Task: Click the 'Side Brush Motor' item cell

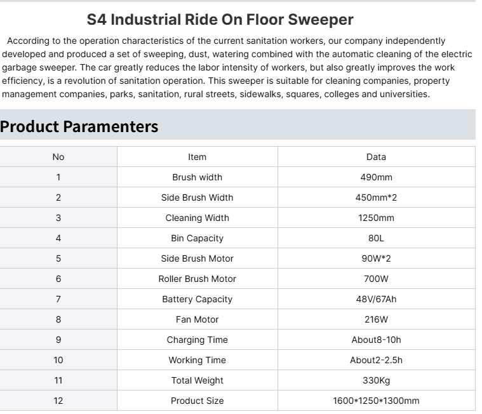Action: 197,258
